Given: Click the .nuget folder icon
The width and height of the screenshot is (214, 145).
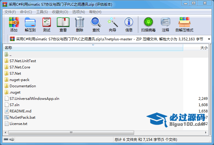Looking at the screenshot, I should click(x=6, y=92).
